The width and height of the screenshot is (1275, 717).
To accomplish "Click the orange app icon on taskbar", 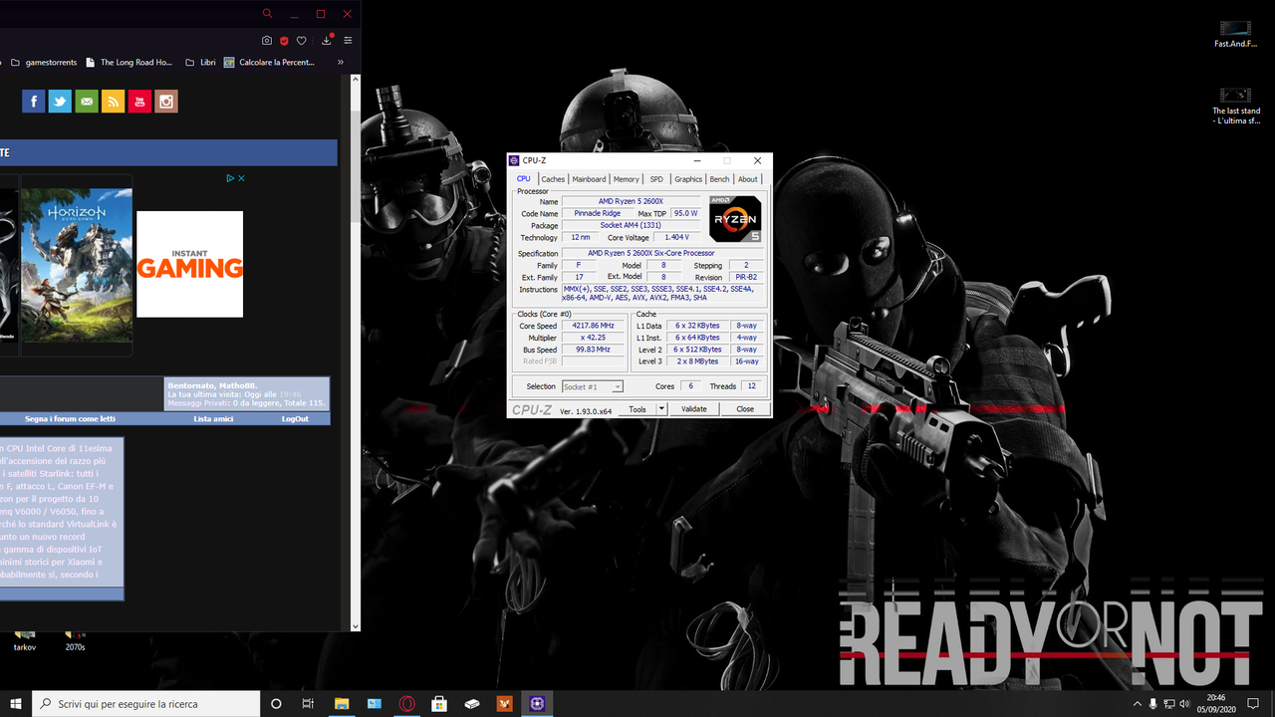I will click(x=505, y=704).
